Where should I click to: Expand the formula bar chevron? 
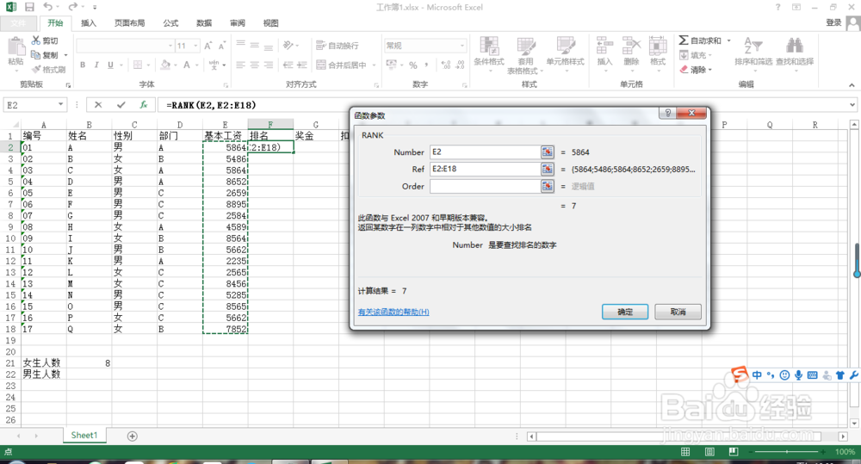point(852,104)
